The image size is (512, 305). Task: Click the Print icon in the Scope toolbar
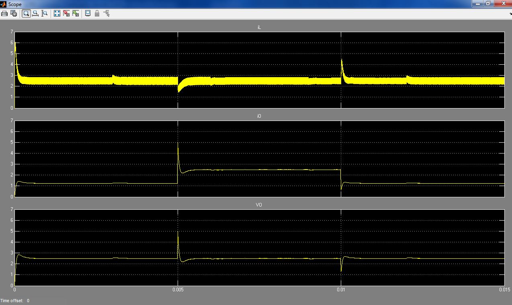[4, 13]
